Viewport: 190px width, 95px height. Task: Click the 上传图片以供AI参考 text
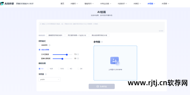point(115,70)
